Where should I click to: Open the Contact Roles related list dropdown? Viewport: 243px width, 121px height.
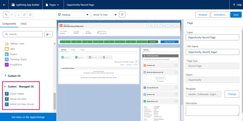pos(176,88)
